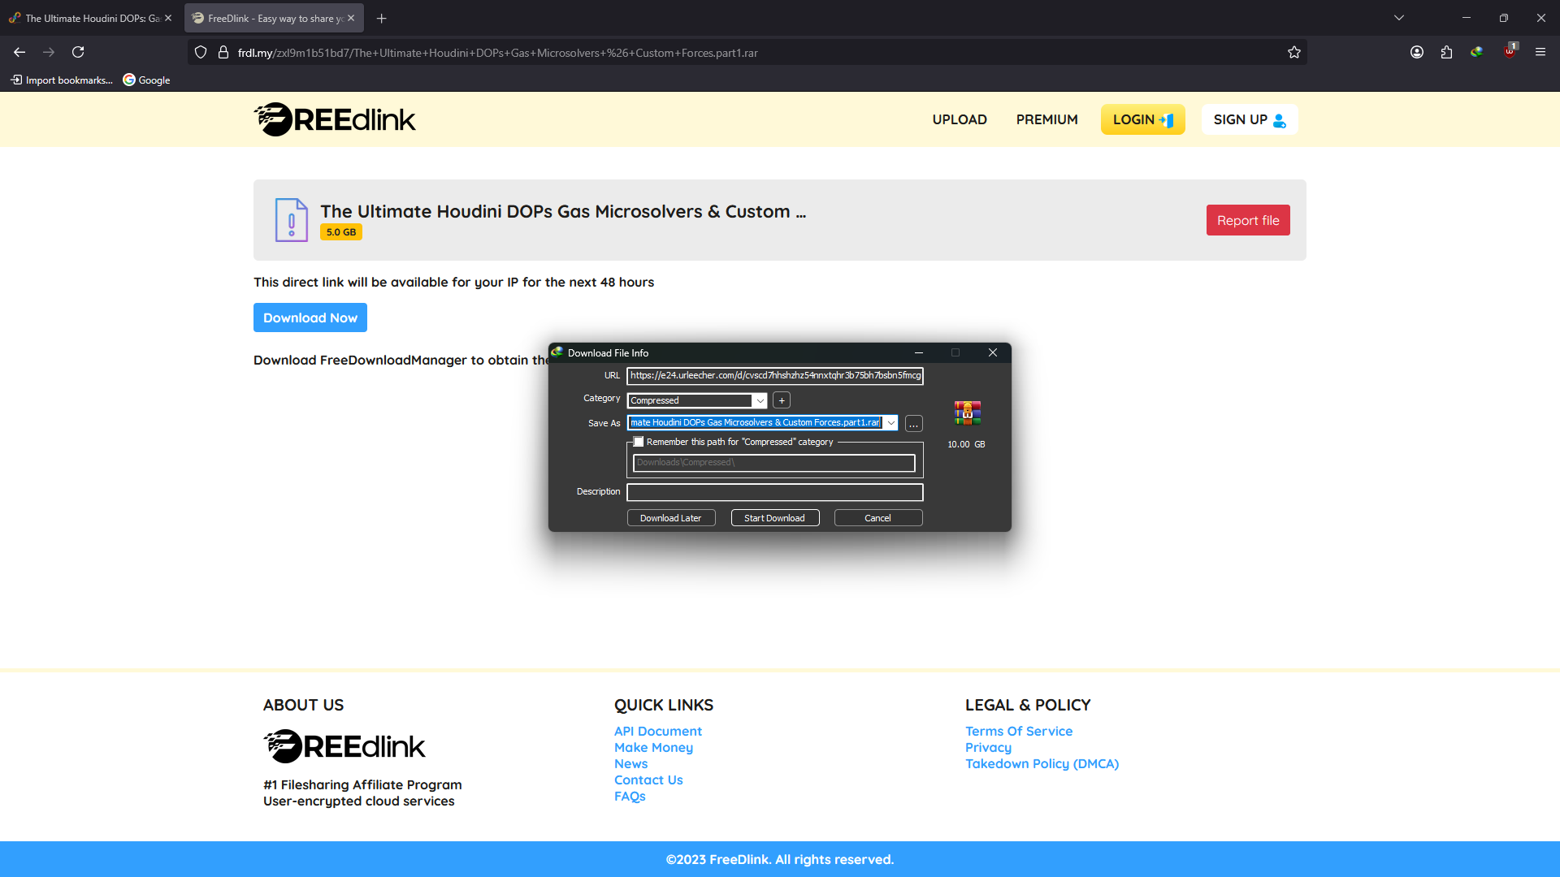Click the LOGIN button
Image resolution: width=1560 pixels, height=877 pixels.
pyautogui.click(x=1143, y=119)
